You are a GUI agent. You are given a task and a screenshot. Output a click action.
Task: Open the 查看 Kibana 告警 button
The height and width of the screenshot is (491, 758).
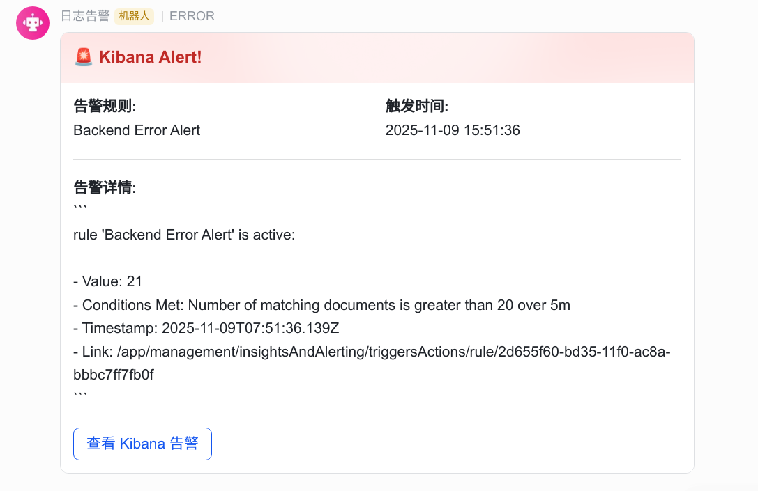tap(142, 444)
